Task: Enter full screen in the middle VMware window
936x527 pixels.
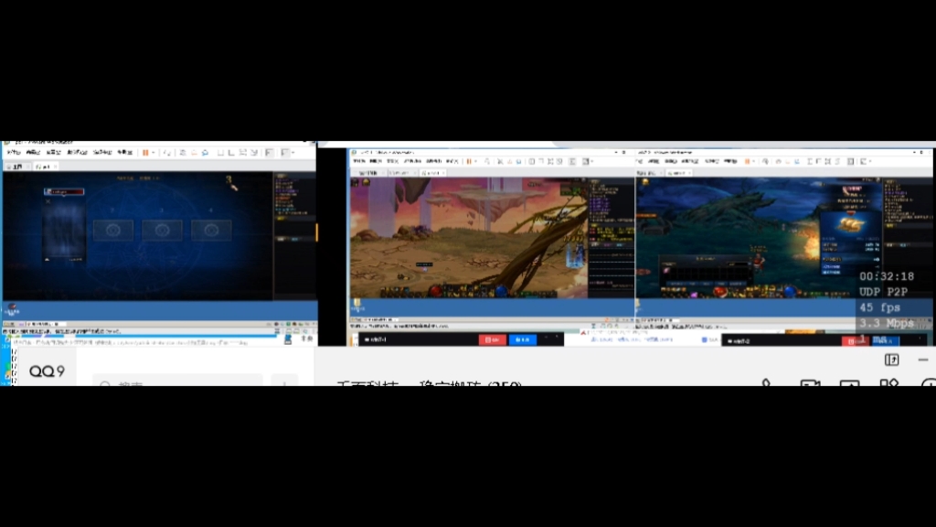Action: (x=550, y=161)
